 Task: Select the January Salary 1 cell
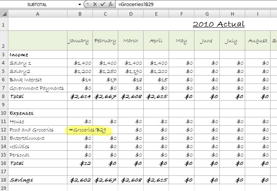(80, 63)
